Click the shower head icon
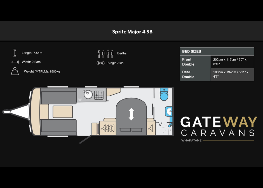 170,126
